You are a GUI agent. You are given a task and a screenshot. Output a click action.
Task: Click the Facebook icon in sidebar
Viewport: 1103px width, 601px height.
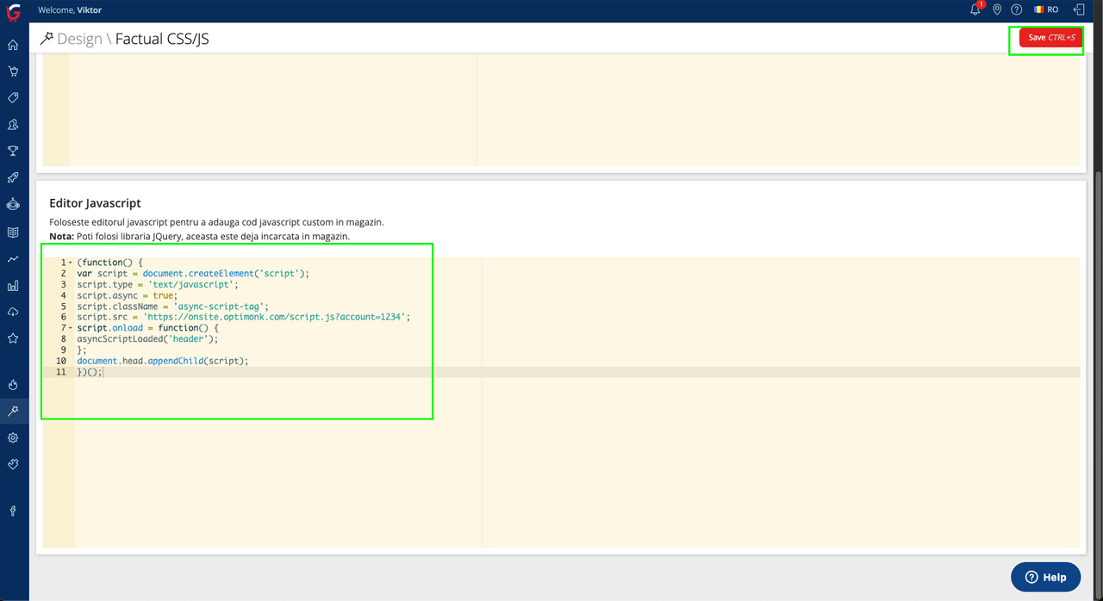13,511
